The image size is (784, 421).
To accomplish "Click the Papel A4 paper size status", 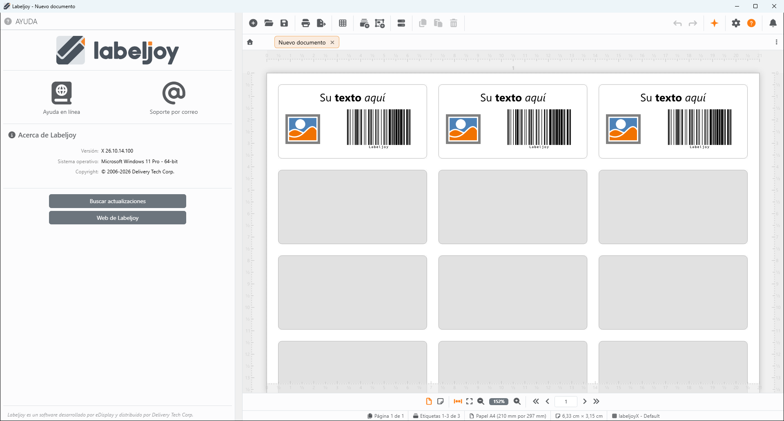I will point(508,416).
